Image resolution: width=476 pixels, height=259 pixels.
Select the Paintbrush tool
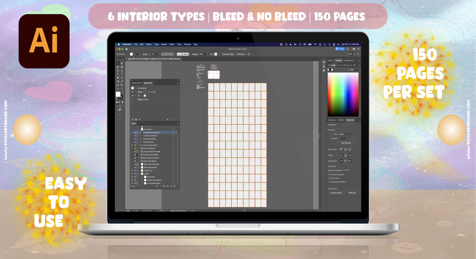[x=122, y=71]
